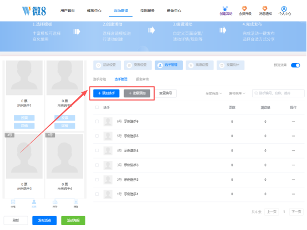Open more actions for 示例选手2

click(293, 180)
